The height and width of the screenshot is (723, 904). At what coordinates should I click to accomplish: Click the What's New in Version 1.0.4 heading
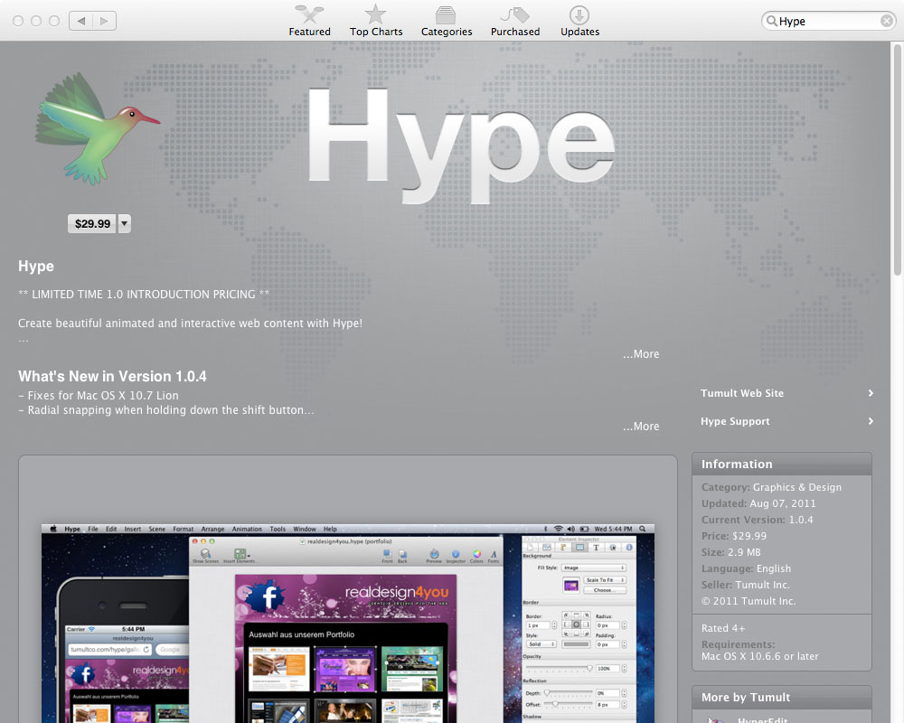tap(112, 377)
